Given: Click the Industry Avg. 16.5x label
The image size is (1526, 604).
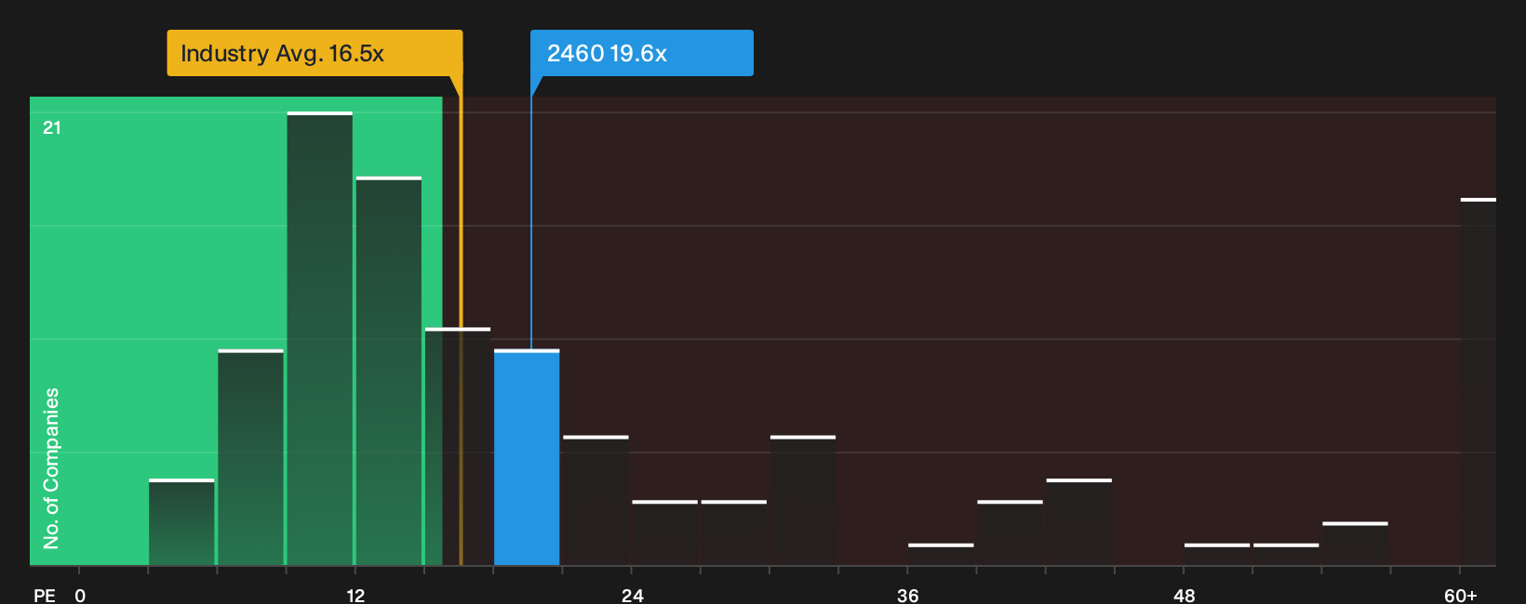Looking at the screenshot, I should tap(315, 53).
